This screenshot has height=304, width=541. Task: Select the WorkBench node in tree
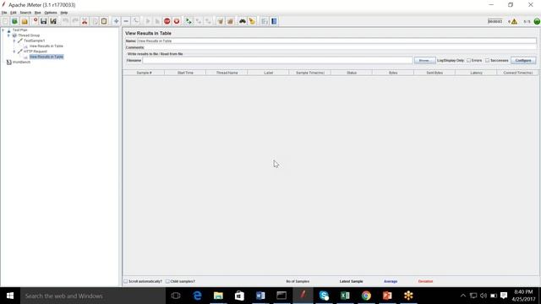pos(21,62)
